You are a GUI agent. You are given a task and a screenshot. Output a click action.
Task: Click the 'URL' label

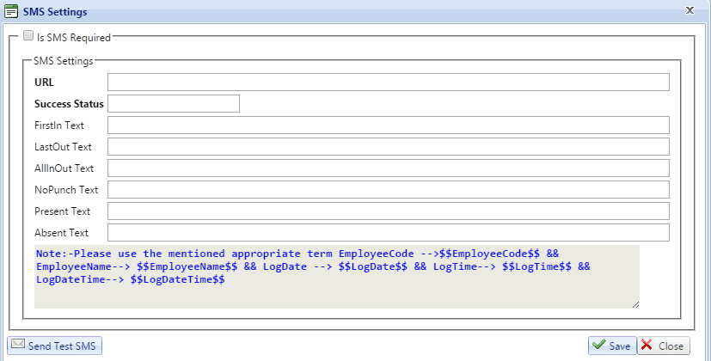point(44,83)
